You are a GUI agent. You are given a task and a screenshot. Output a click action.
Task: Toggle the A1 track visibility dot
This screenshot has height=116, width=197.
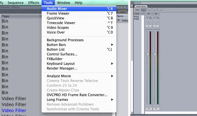[135, 17]
